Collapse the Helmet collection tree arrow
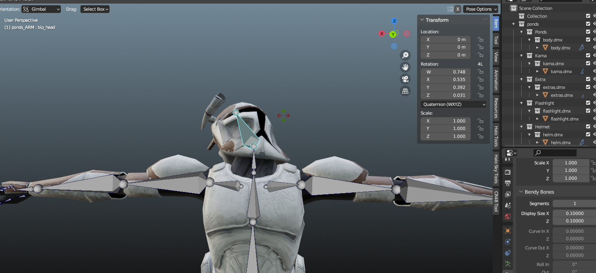Screen dimensions: 596x273 [x=522, y=127]
